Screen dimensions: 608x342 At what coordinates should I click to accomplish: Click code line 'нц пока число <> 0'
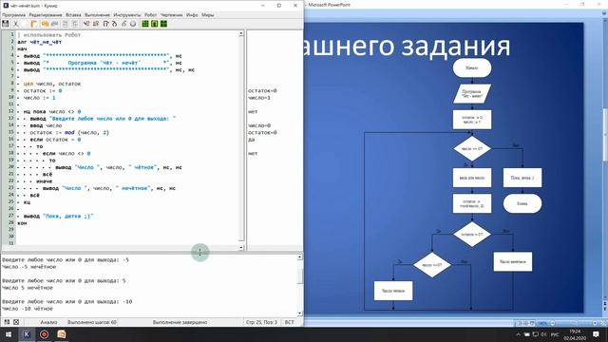(x=52, y=112)
